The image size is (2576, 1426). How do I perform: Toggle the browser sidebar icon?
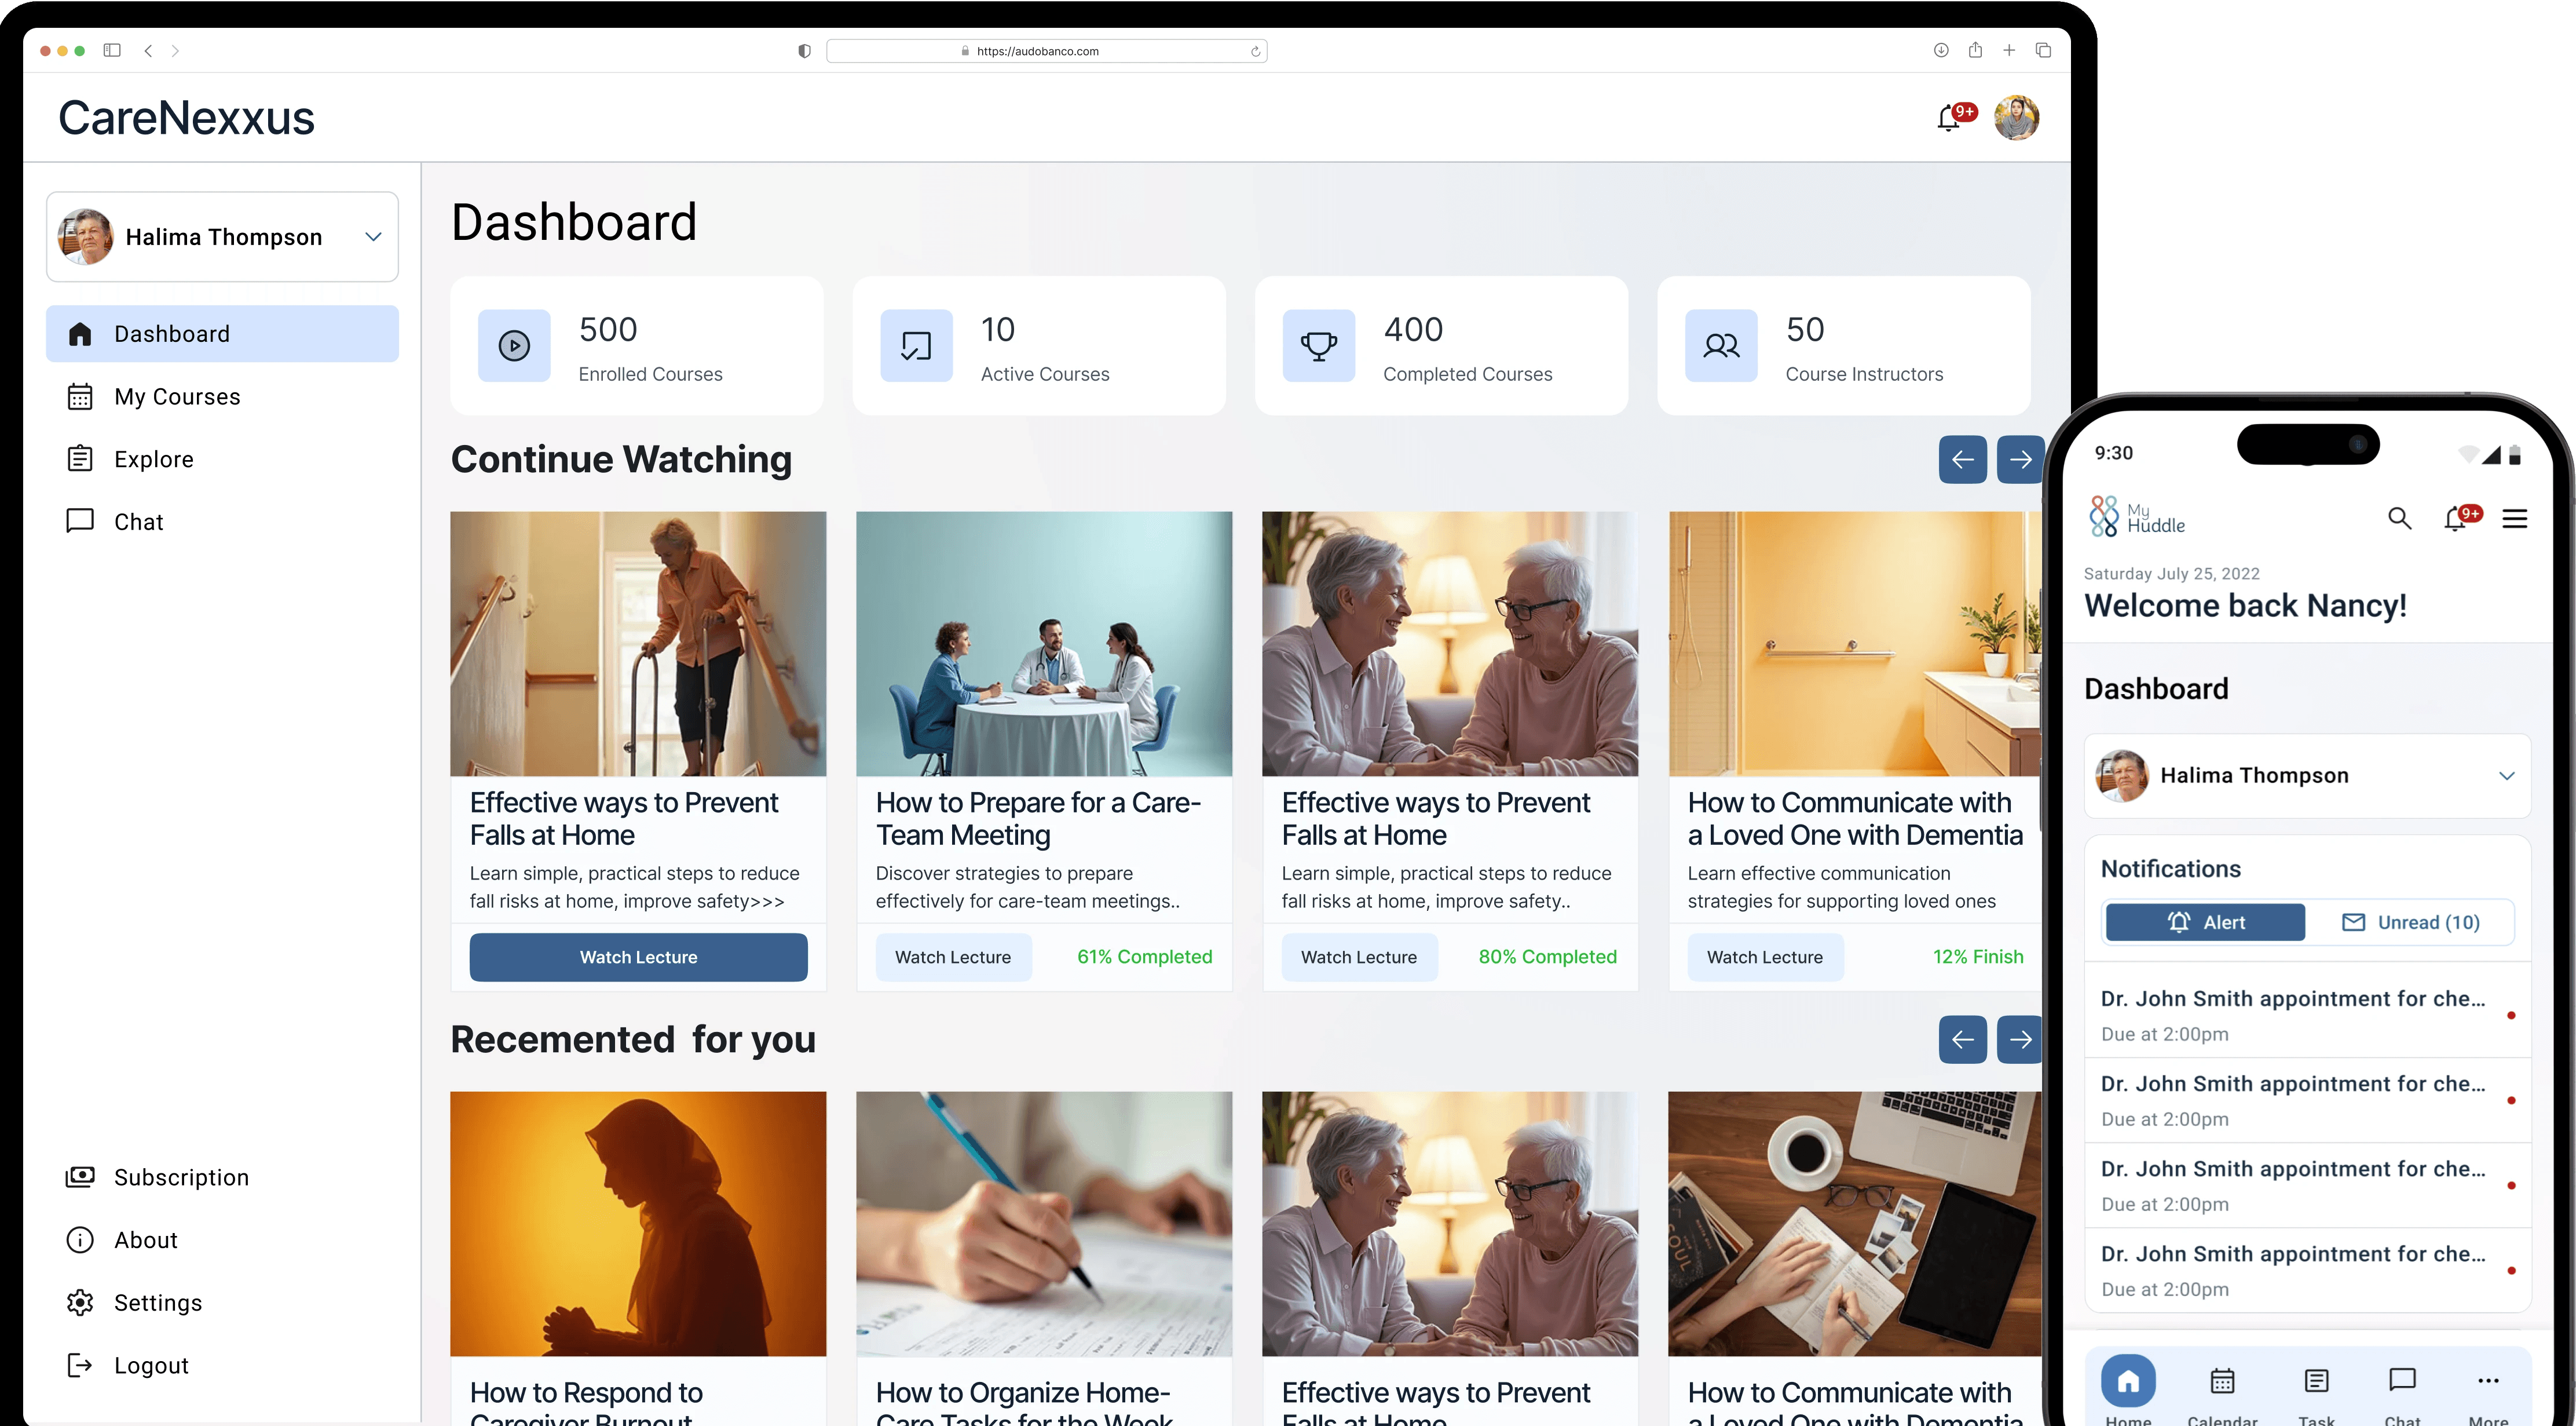coord(112,50)
